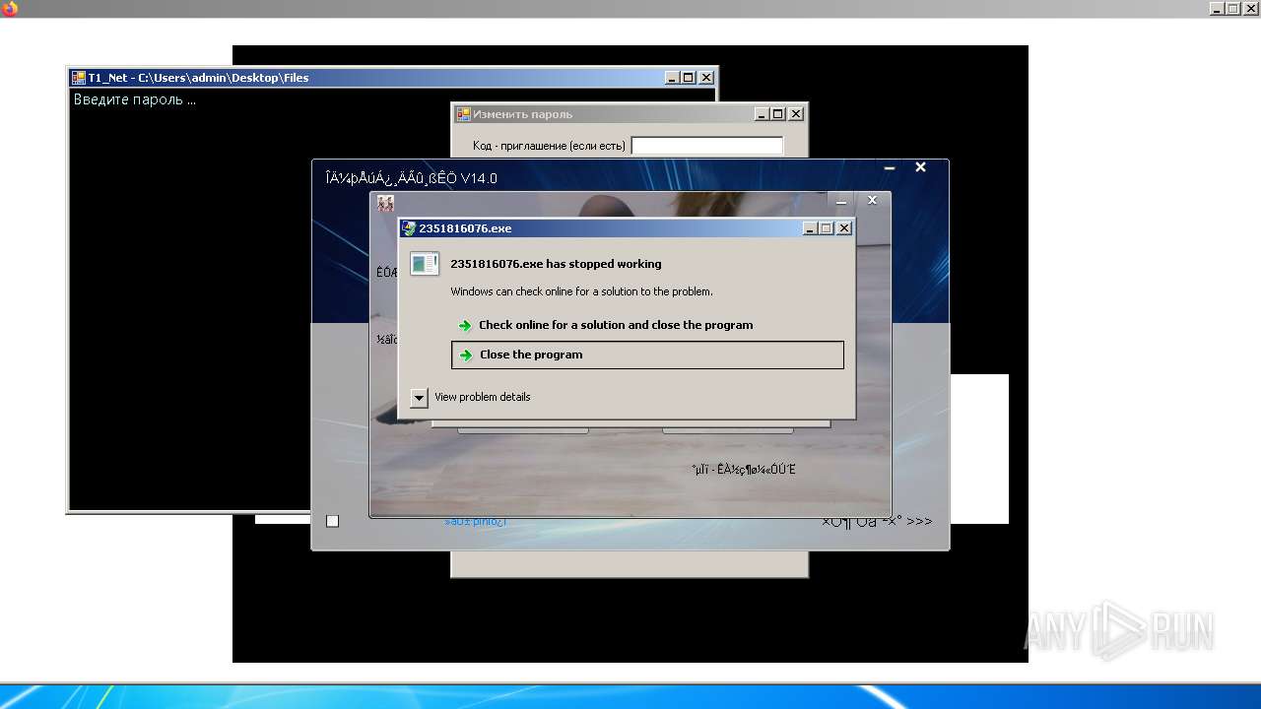Close the outermost browser window at top-right
The image size is (1261, 709).
1250,8
